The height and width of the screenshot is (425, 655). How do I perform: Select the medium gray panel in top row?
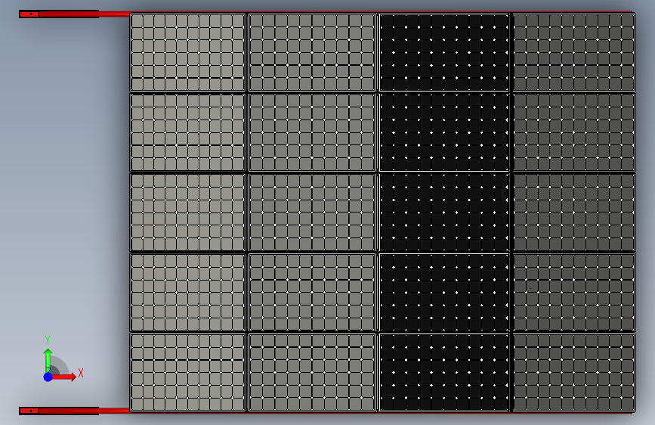[312, 52]
